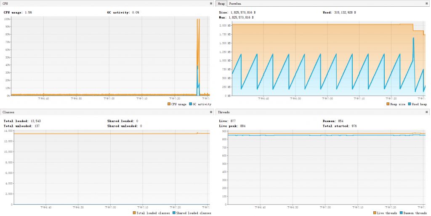This screenshot has height=216, width=431.
Task: Click the Used heap legend swatch
Action: [409, 104]
